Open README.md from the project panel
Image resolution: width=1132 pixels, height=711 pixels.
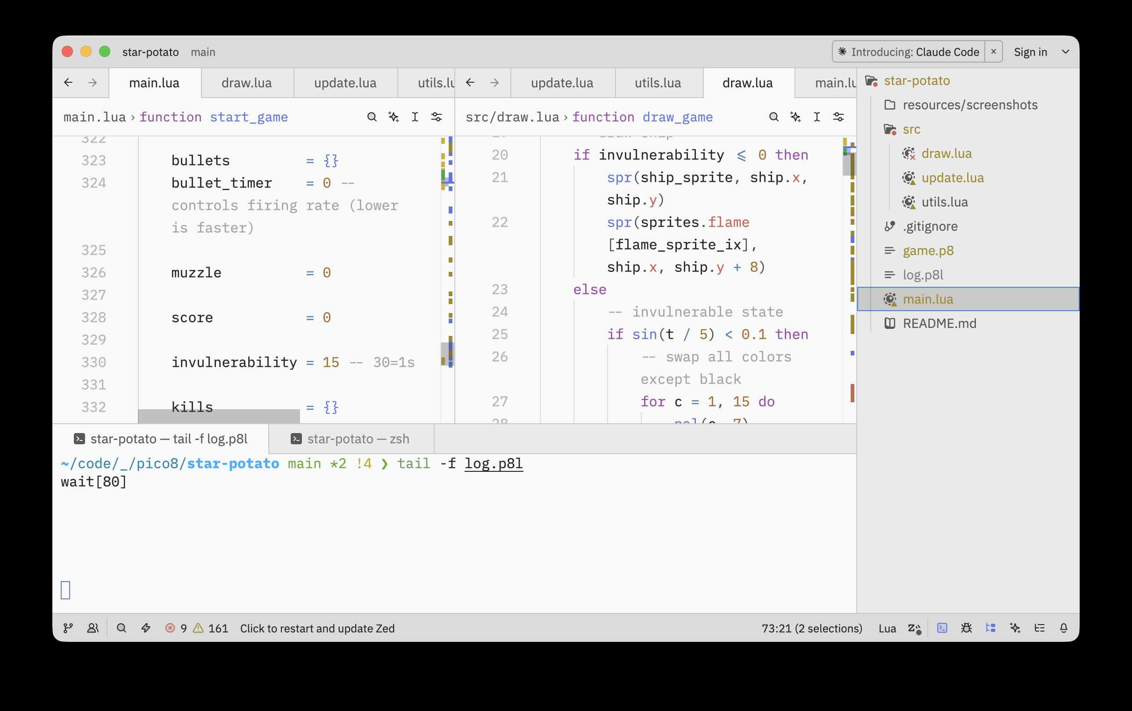tap(939, 323)
